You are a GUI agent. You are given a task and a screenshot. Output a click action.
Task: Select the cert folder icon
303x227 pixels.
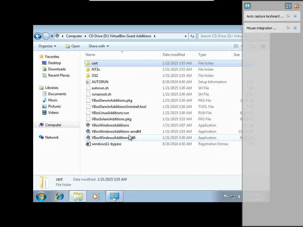tap(88, 63)
